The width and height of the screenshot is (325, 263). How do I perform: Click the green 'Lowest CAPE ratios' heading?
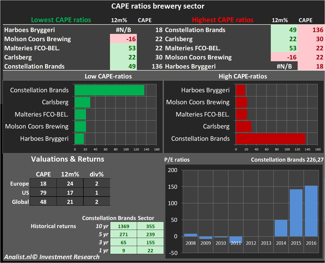click(61, 20)
